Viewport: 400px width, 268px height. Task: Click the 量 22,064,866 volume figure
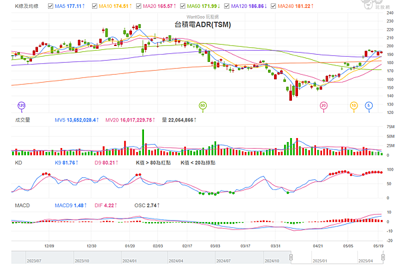179,120
